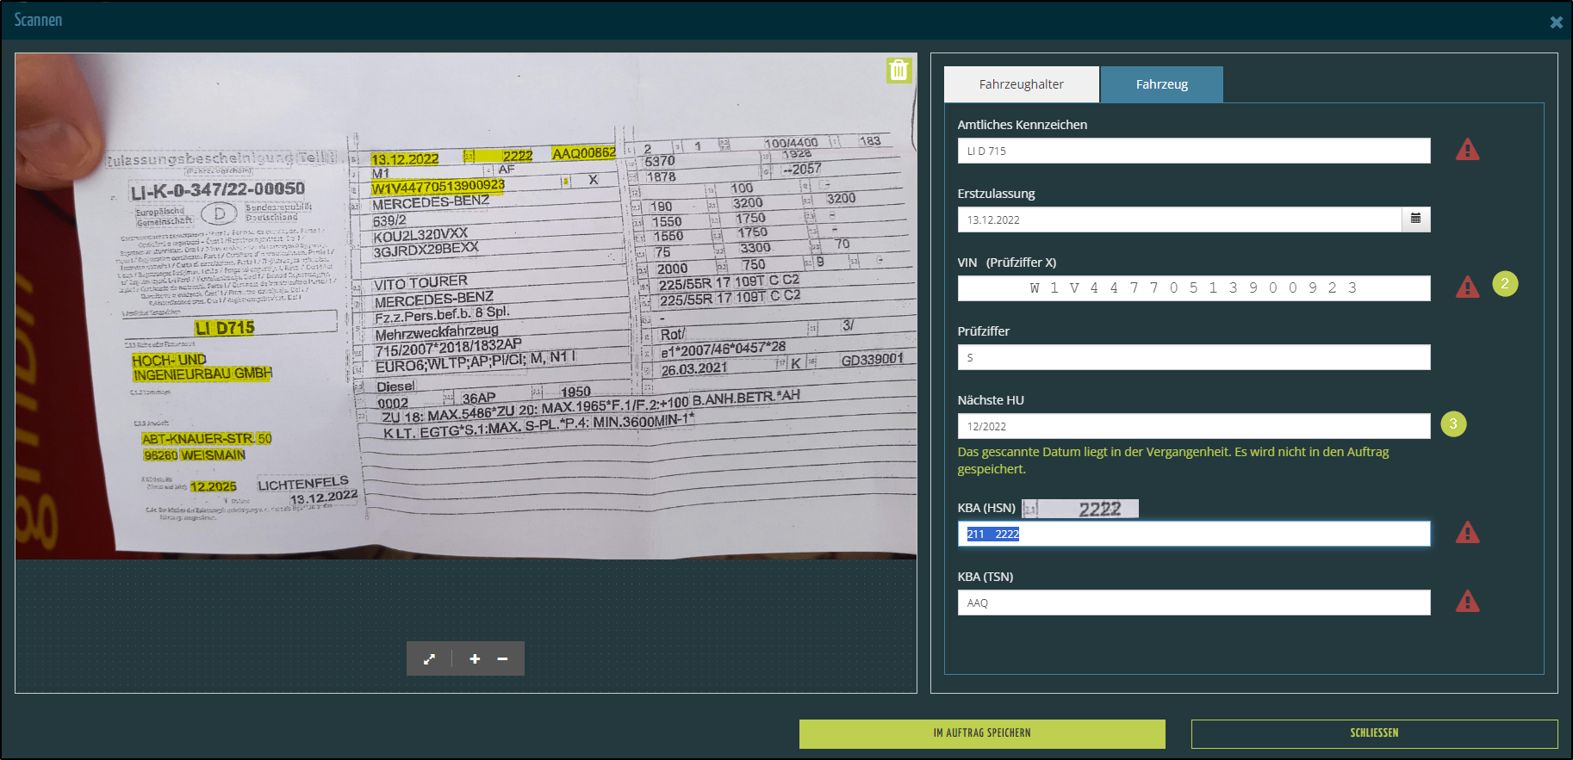The image size is (1573, 760).
Task: Close the Scannen dialog with X
Action: point(1556,22)
